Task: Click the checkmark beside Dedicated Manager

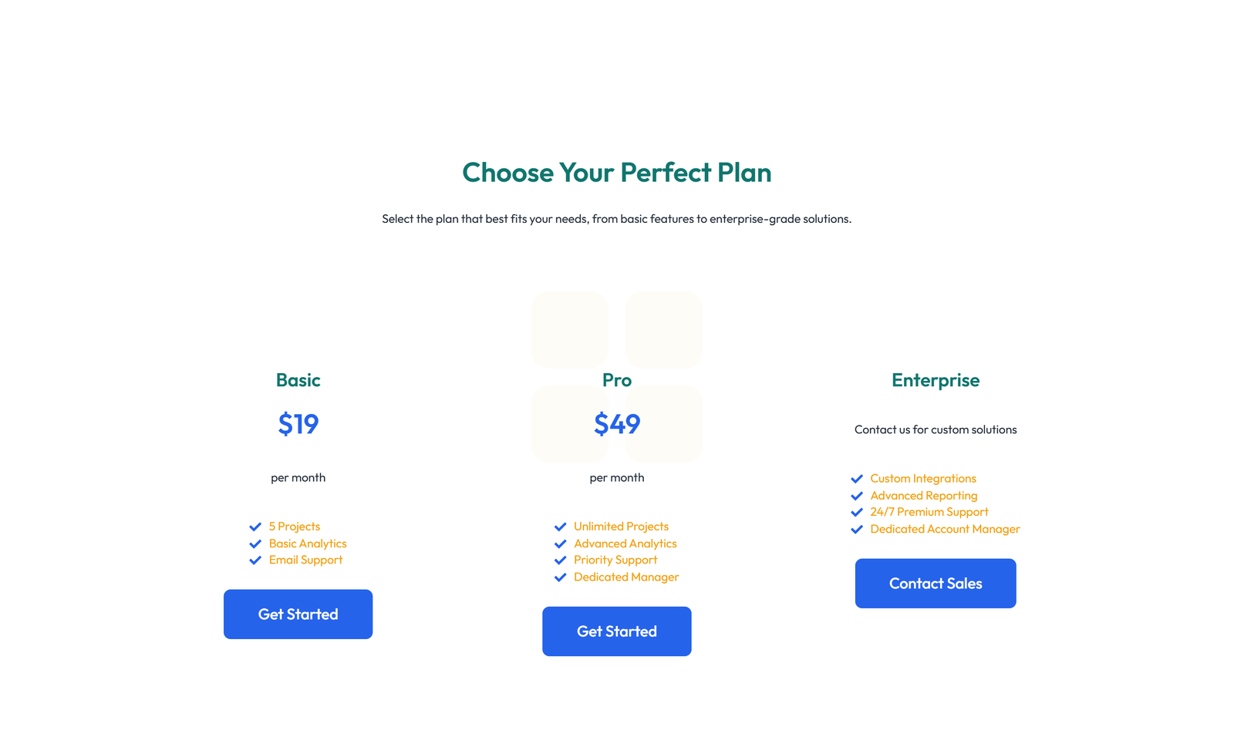Action: [560, 577]
